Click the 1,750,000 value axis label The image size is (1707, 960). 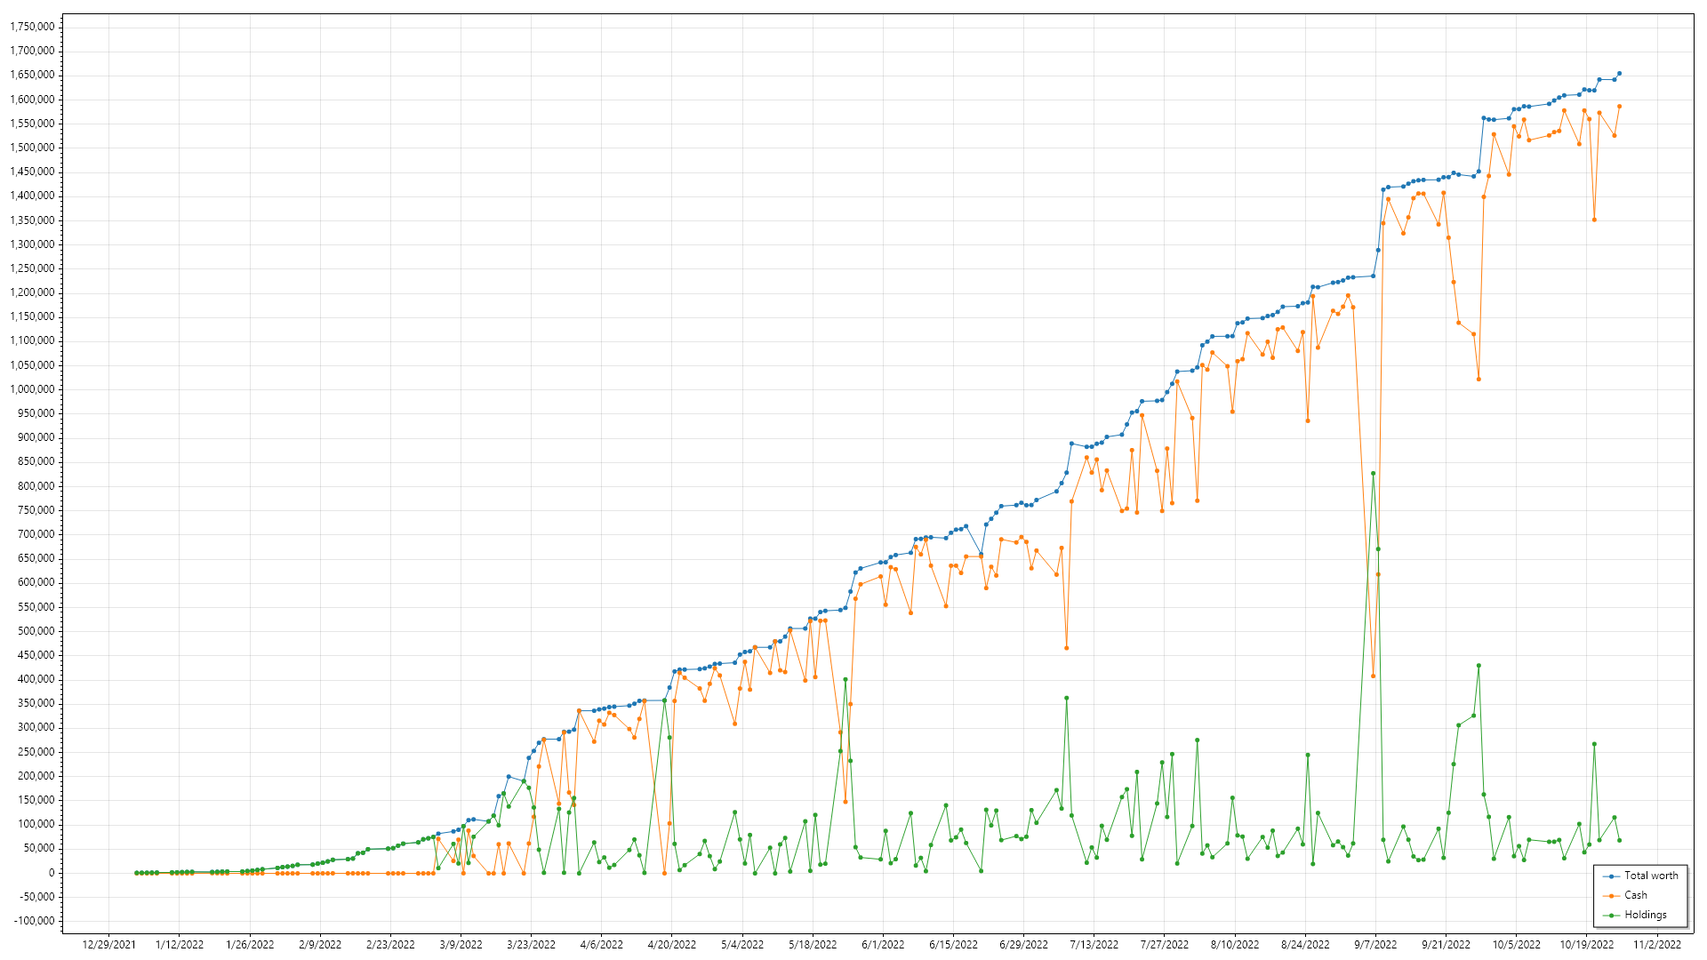click(32, 27)
